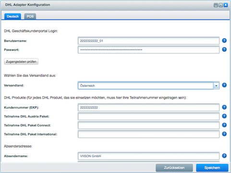
Task: Open help for Teilnahme DHL Austria Paket
Action: [x=224, y=116]
